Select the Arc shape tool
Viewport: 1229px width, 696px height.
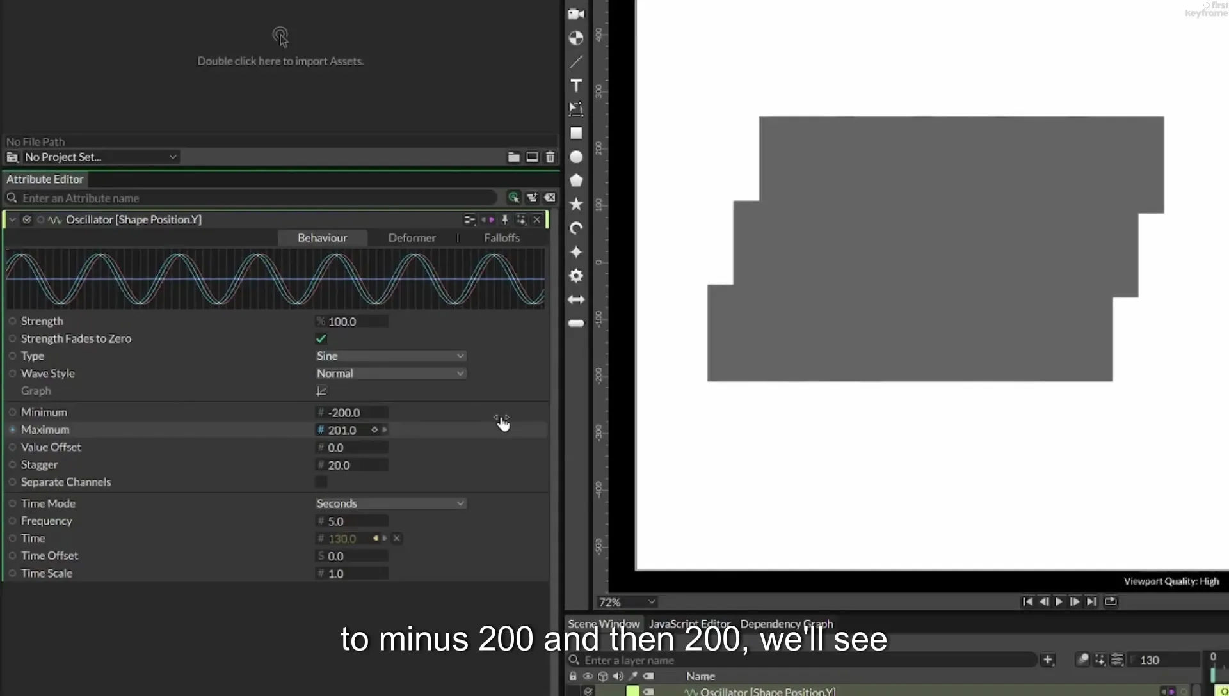tap(576, 228)
